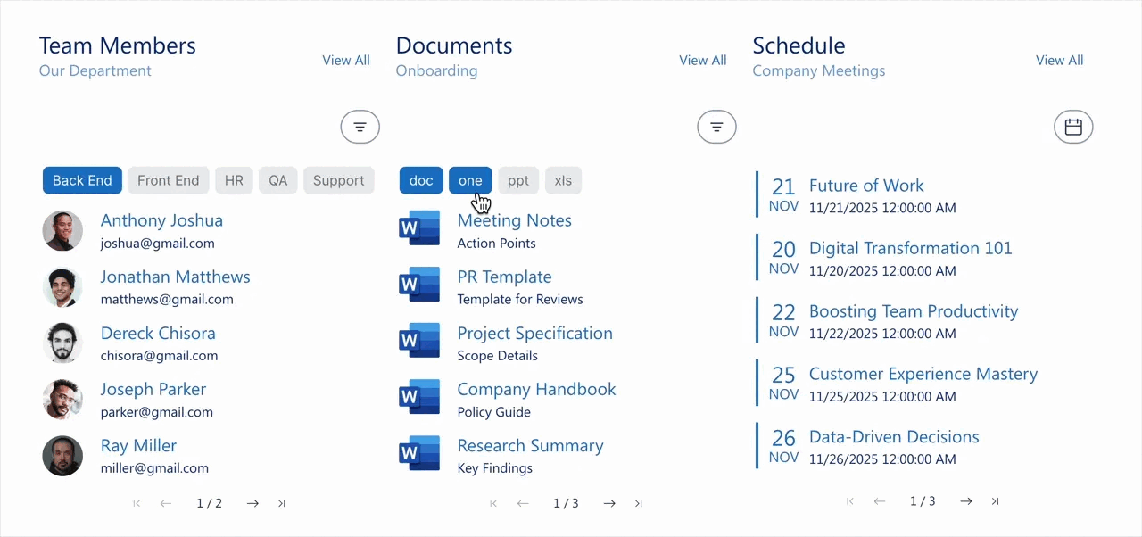Viewport: 1142px width, 537px height.
Task: Click the calendar icon in the Schedule panel
Action: coord(1073,127)
